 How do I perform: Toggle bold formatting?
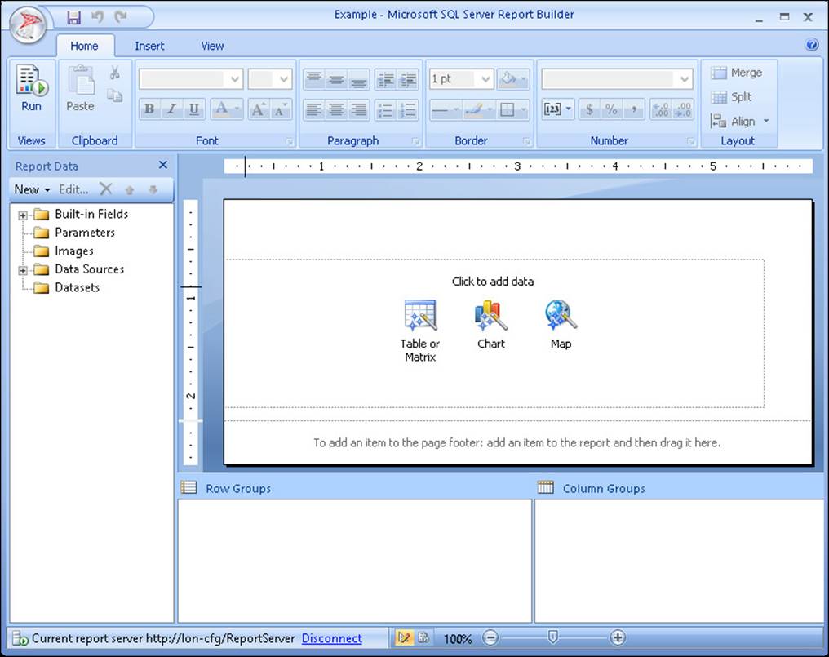tap(149, 109)
